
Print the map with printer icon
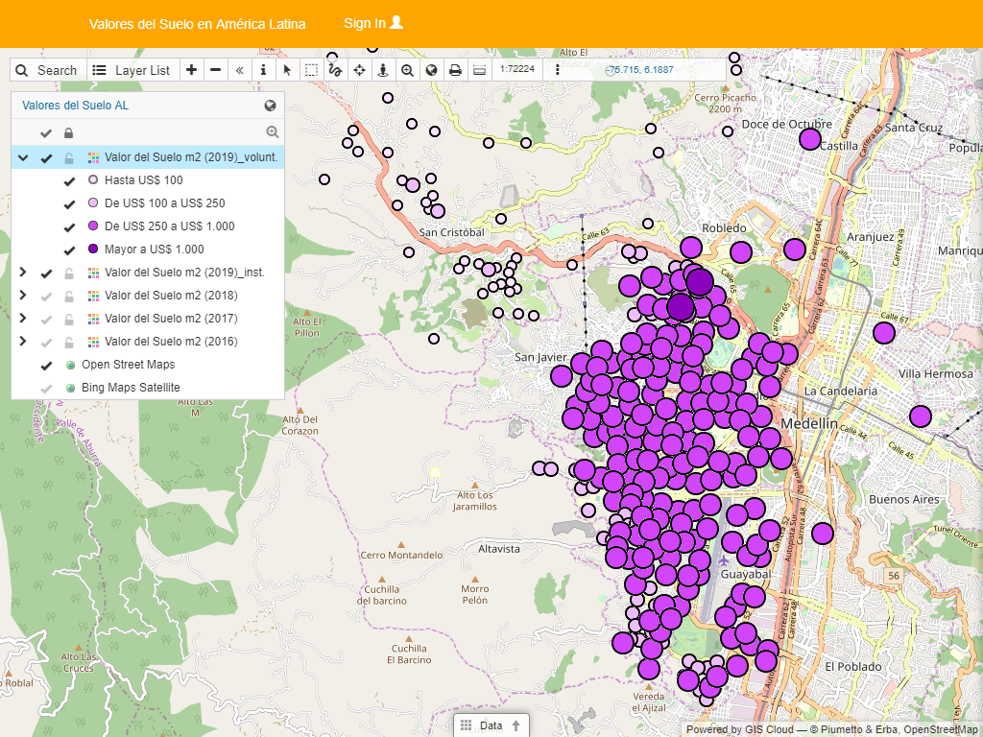pyautogui.click(x=455, y=70)
